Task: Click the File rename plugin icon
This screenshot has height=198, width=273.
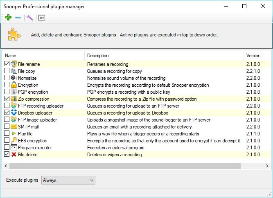Action: pyautogui.click(x=14, y=64)
